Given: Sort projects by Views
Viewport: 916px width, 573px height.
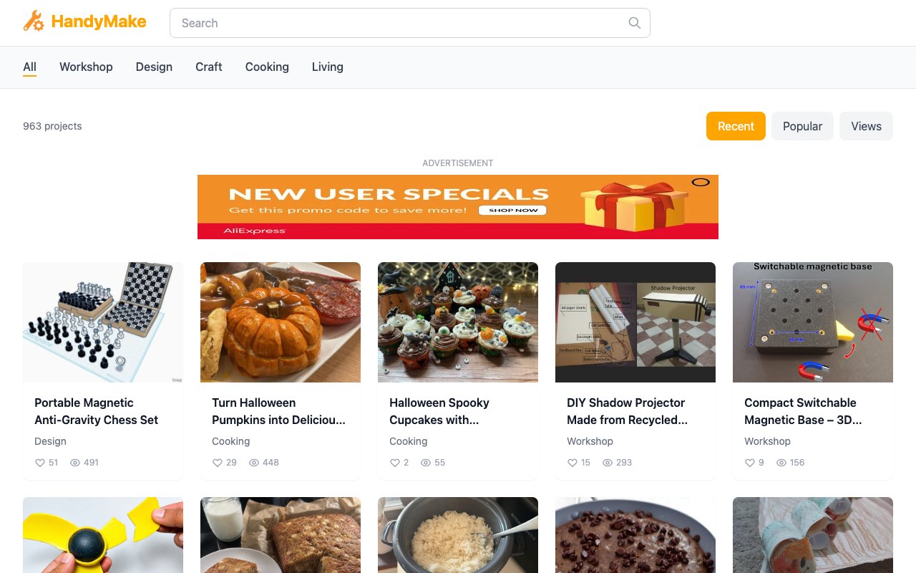Looking at the screenshot, I should click(866, 126).
